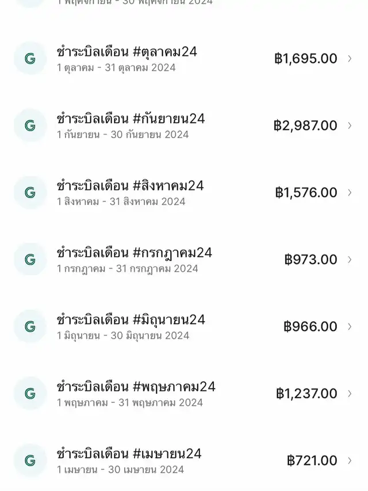Select the ชำระบิลเดือน #สิงหาคม24 title
The height and width of the screenshot is (491, 368).
(131, 186)
